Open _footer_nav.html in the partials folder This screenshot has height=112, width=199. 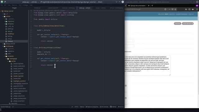pos(18,69)
